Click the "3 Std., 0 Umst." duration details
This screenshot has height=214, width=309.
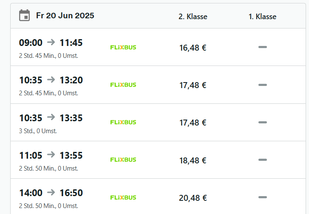coord(38,131)
